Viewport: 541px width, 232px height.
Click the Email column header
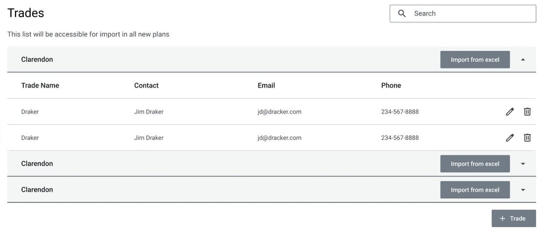(266, 85)
